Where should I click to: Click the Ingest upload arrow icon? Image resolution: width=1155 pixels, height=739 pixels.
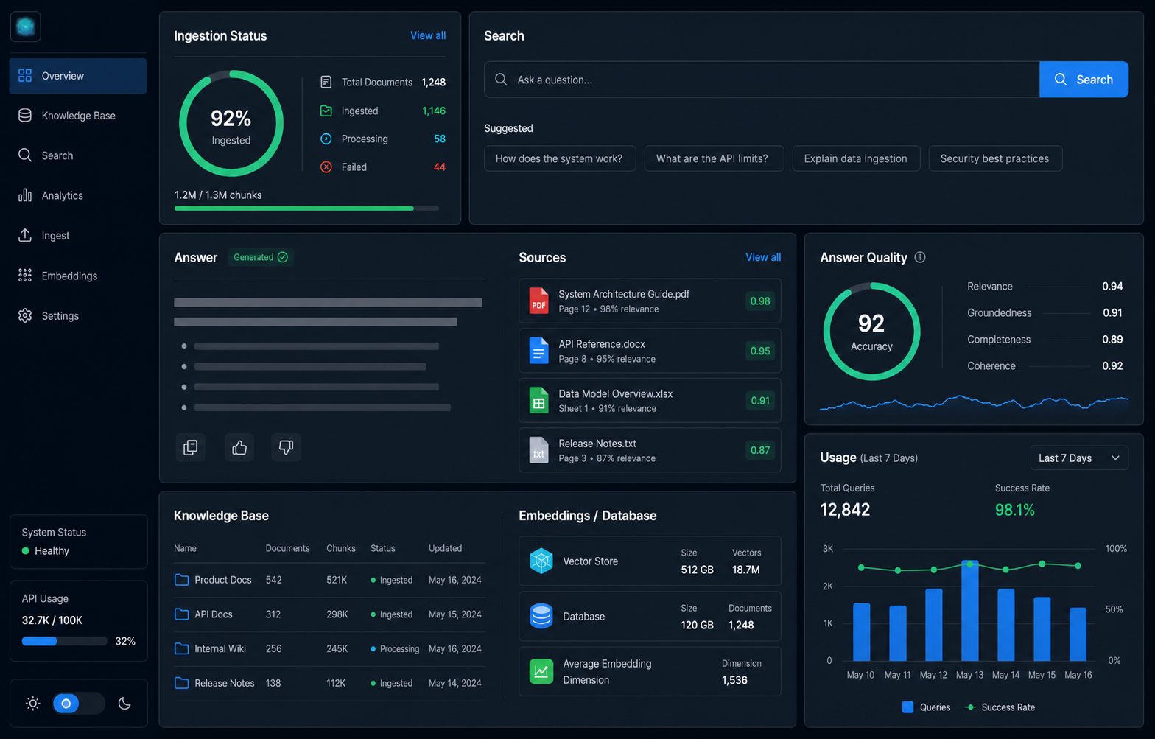coord(25,235)
